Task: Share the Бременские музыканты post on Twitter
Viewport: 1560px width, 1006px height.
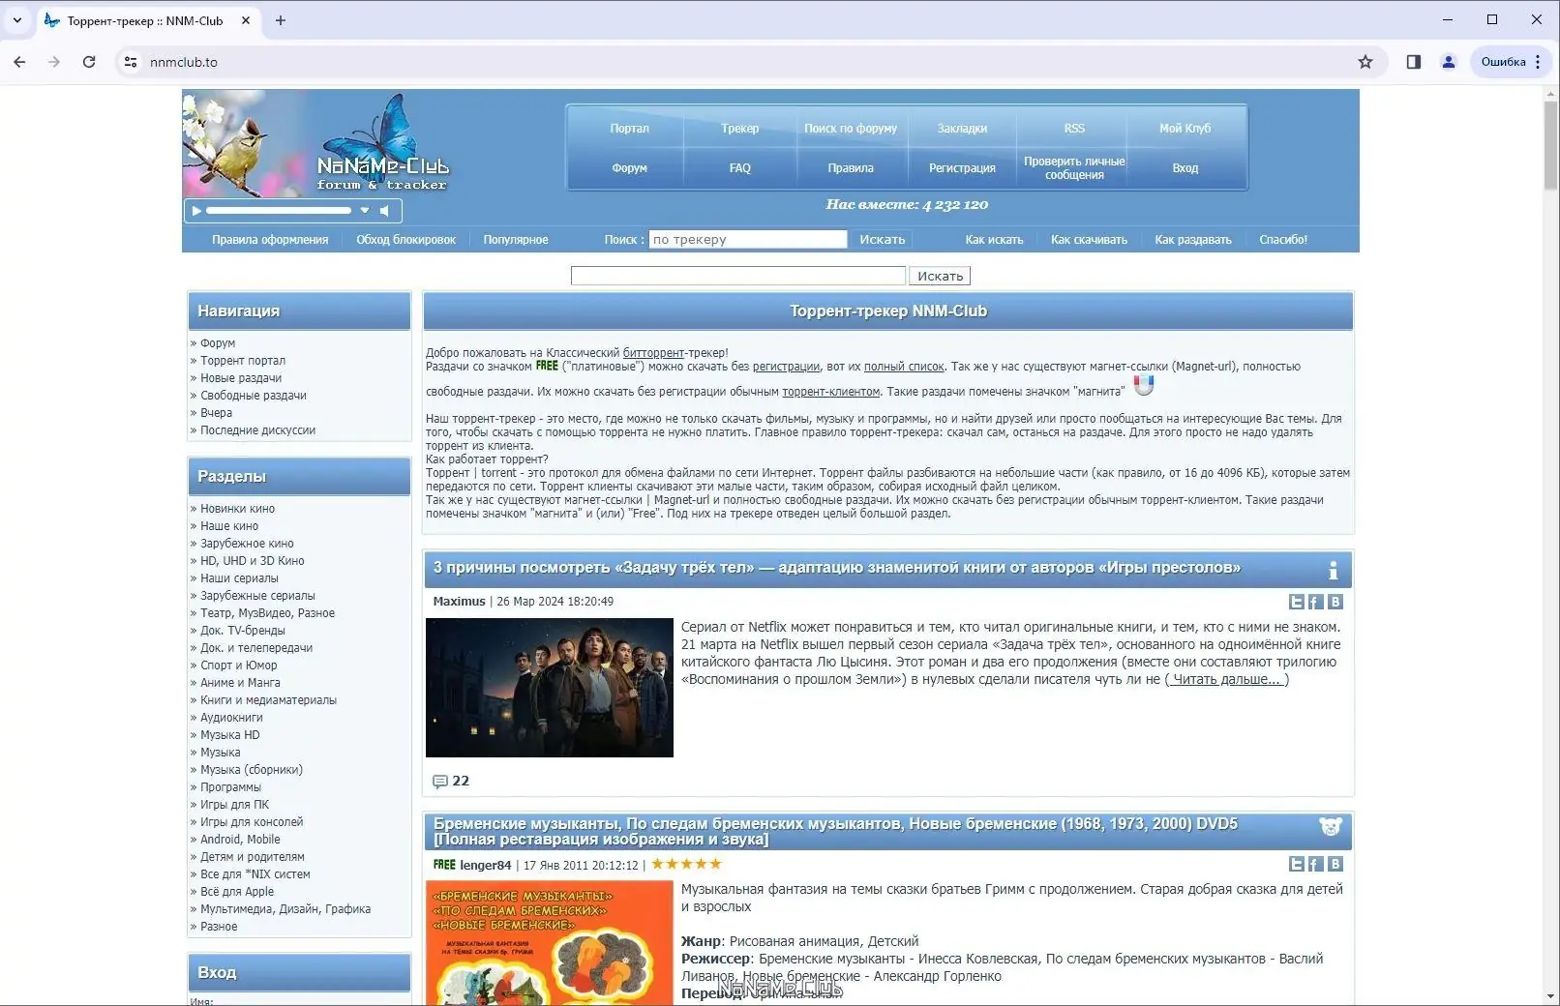Action: 1297,864
